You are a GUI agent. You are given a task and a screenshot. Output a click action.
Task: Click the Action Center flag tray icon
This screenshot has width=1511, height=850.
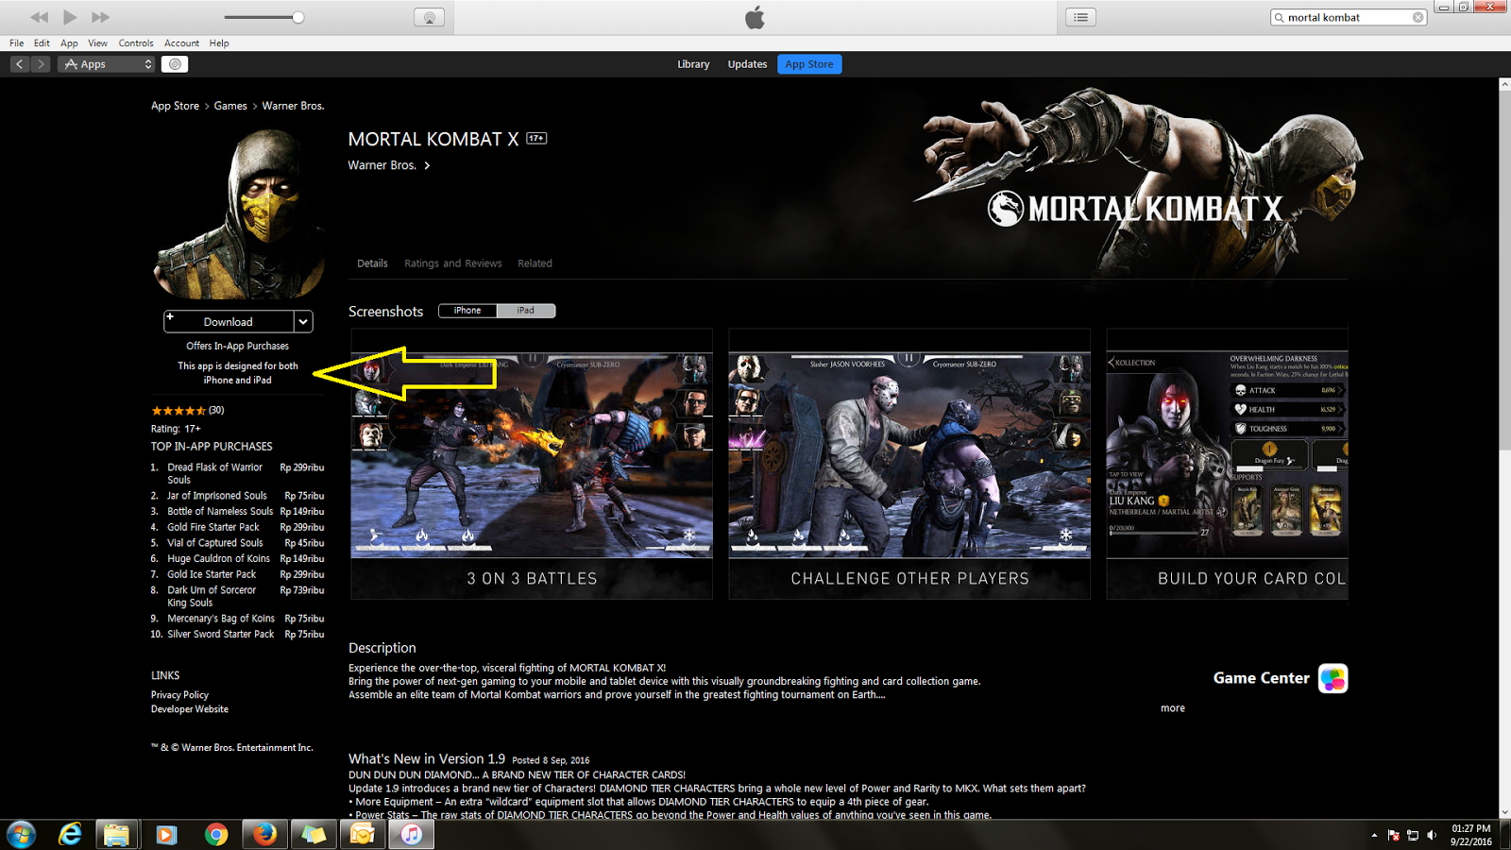point(1394,835)
